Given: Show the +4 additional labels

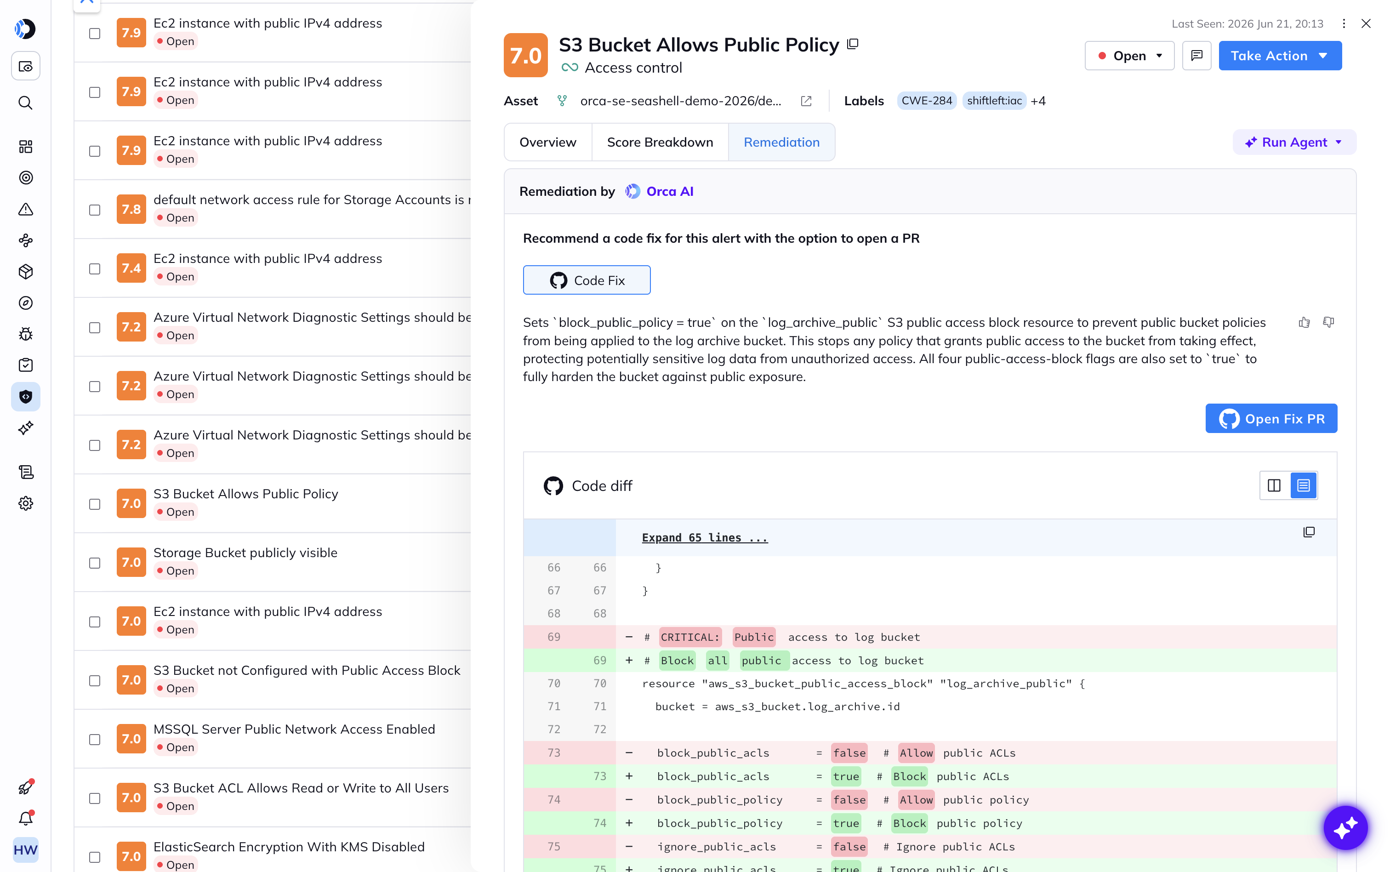Looking at the screenshot, I should coord(1038,101).
